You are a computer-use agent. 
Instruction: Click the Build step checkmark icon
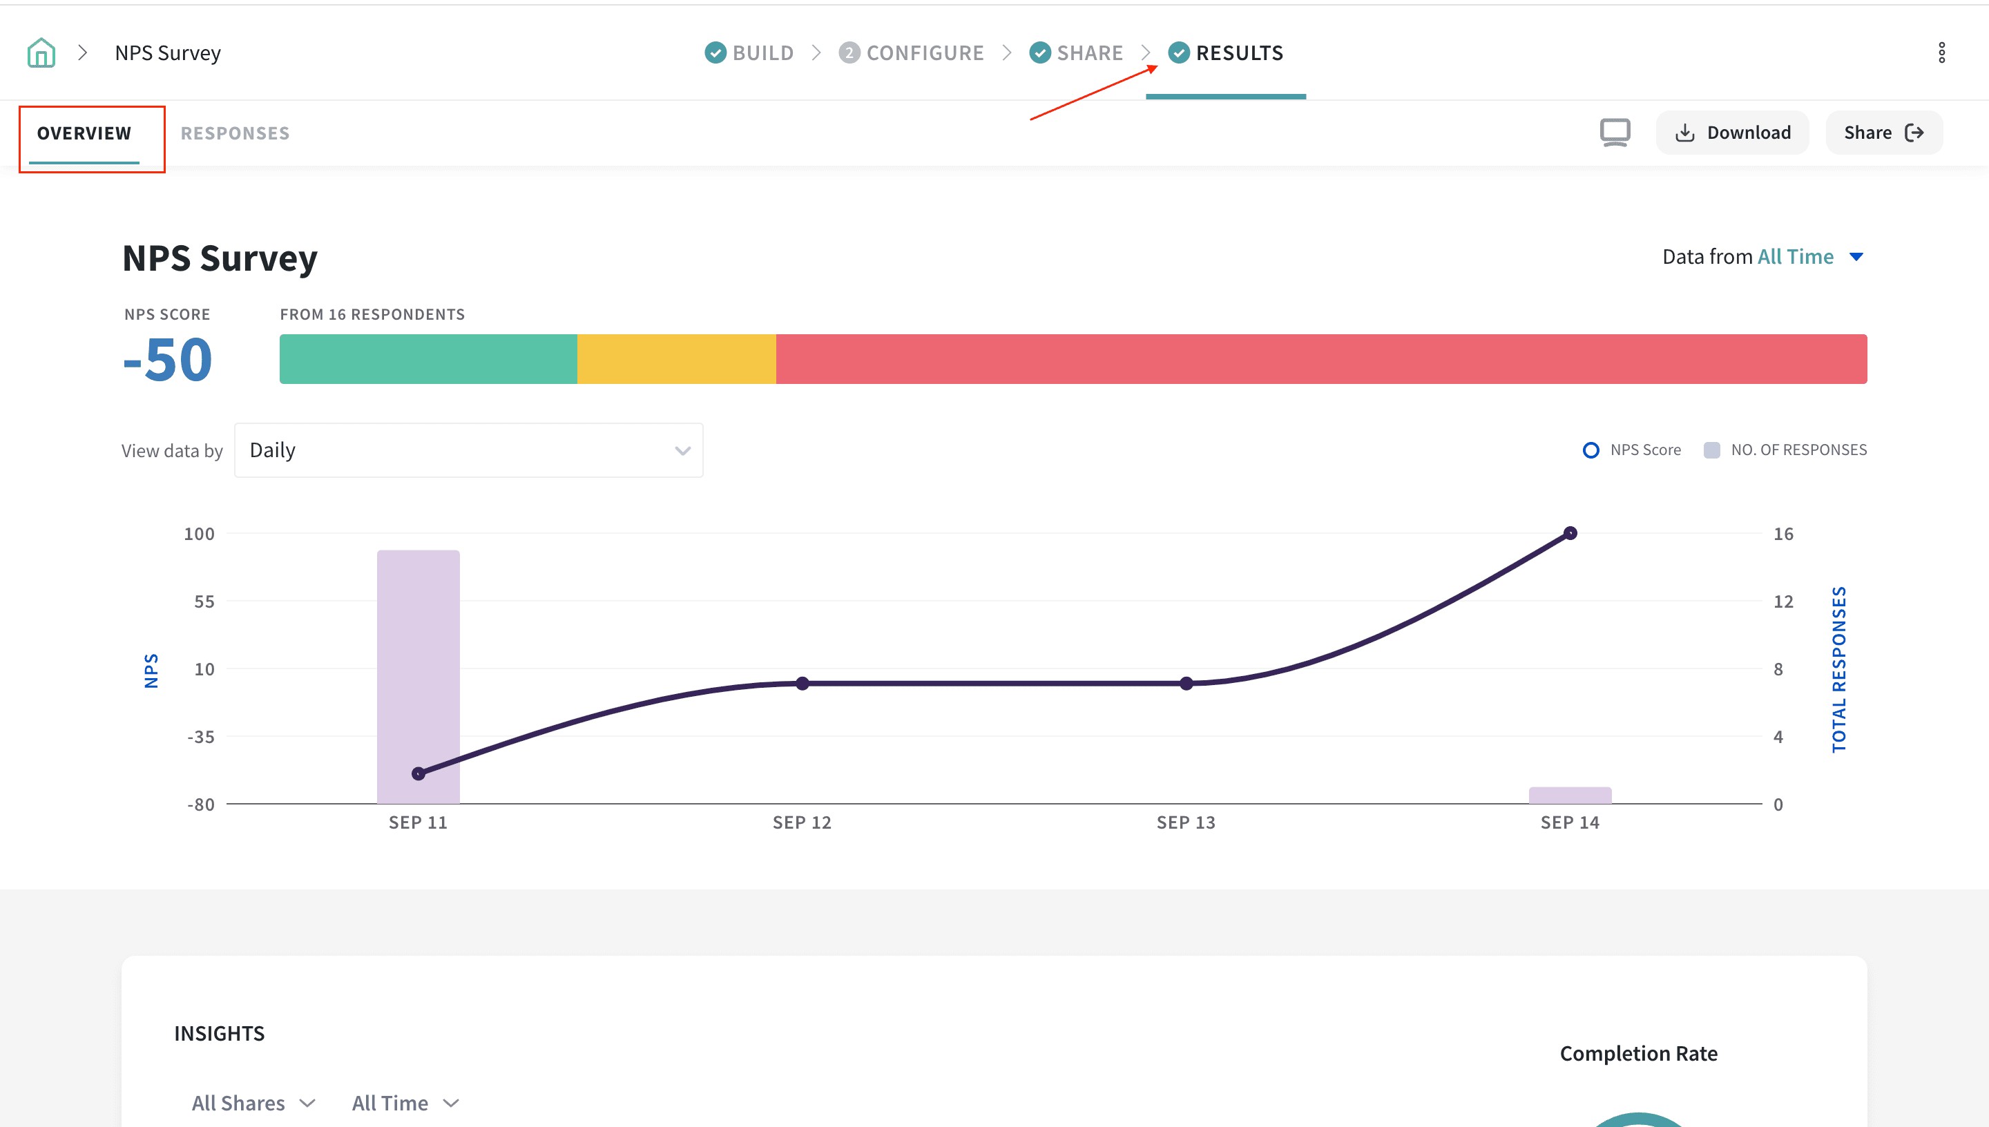[715, 52]
